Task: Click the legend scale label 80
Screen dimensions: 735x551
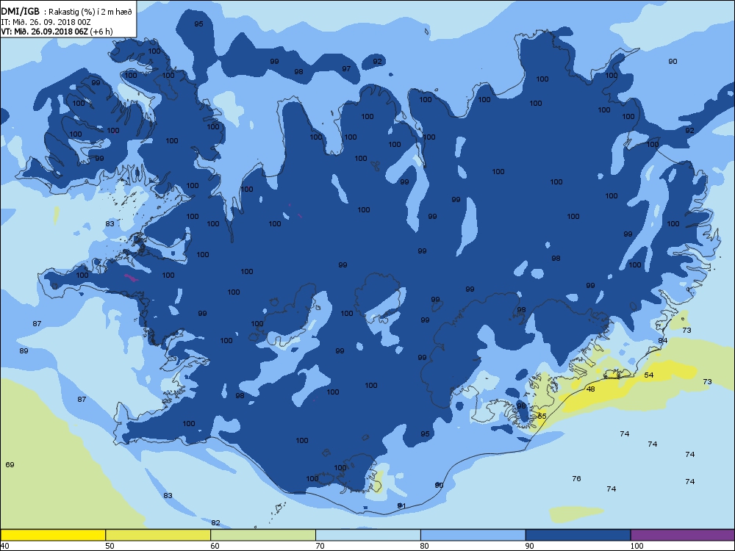Action: tap(424, 546)
